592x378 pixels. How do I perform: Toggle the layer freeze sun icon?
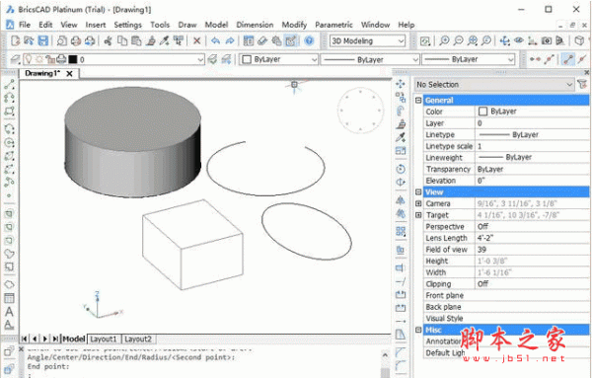pyautogui.click(x=38, y=59)
